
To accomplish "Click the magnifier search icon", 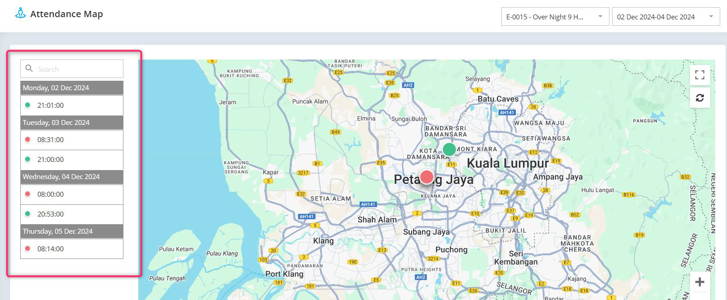I will pyautogui.click(x=29, y=69).
